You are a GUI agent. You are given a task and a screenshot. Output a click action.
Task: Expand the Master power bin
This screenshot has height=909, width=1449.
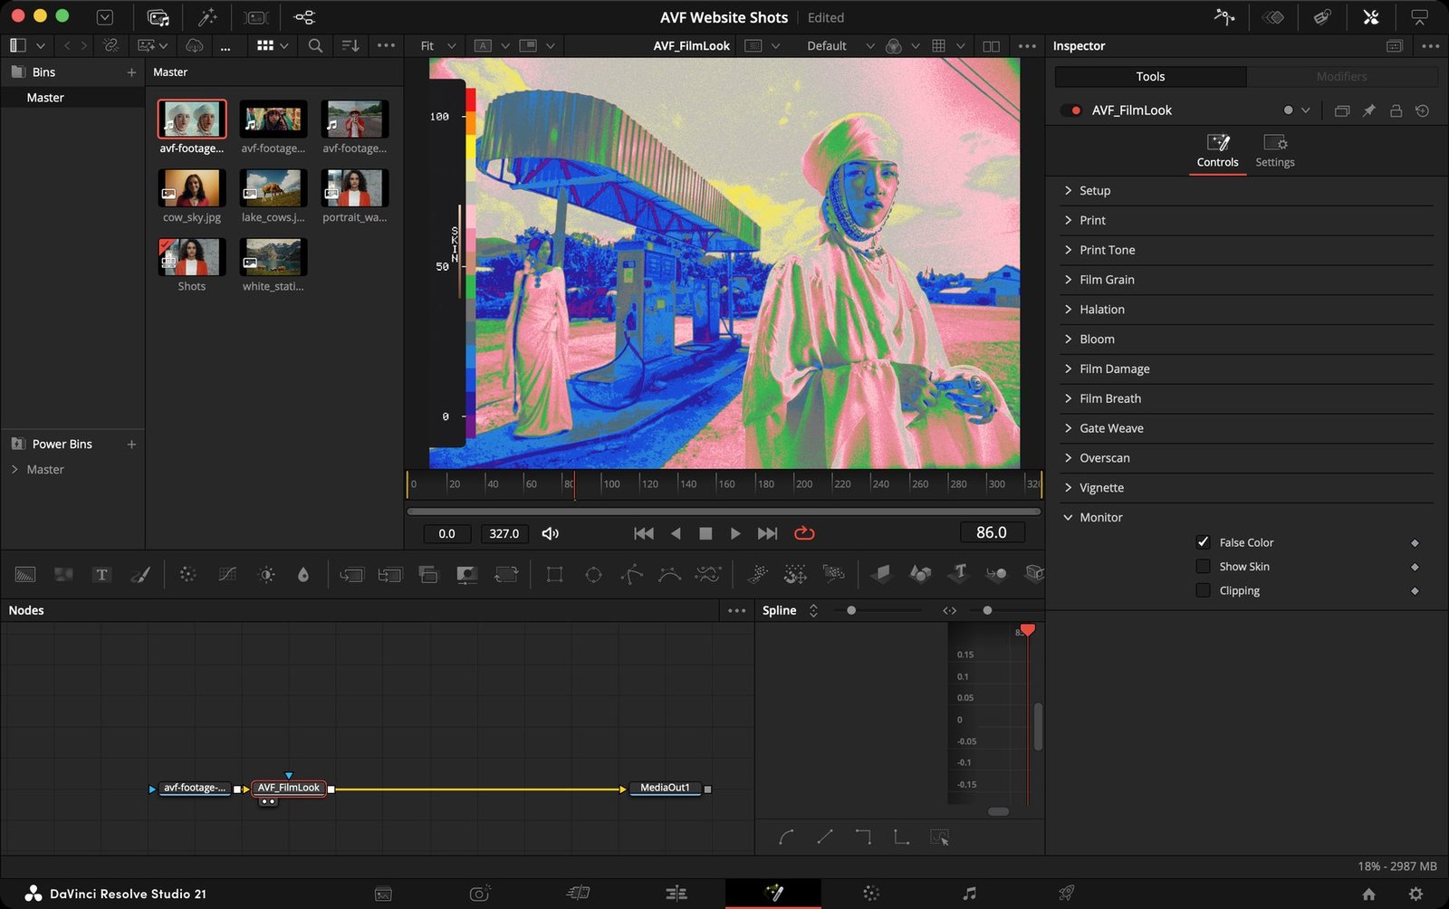14,469
